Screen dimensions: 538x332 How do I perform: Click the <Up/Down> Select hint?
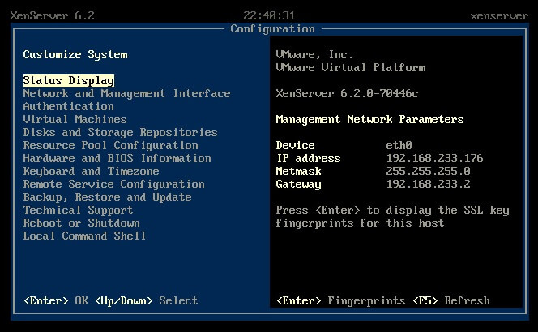[x=146, y=300]
